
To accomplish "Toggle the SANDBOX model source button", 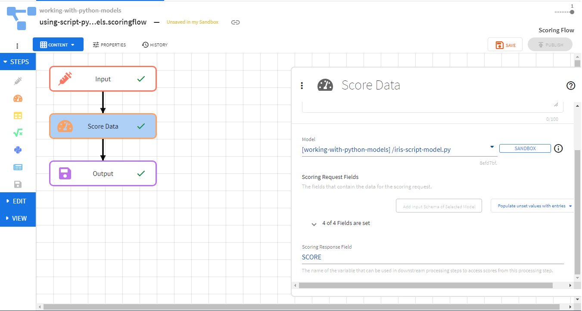I will click(525, 148).
